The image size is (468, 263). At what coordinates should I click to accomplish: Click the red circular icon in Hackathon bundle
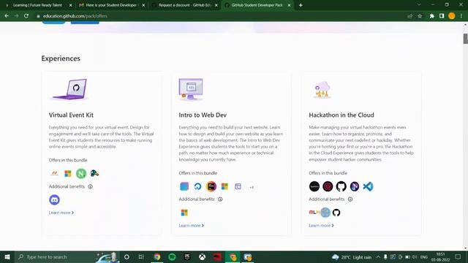[328, 186]
